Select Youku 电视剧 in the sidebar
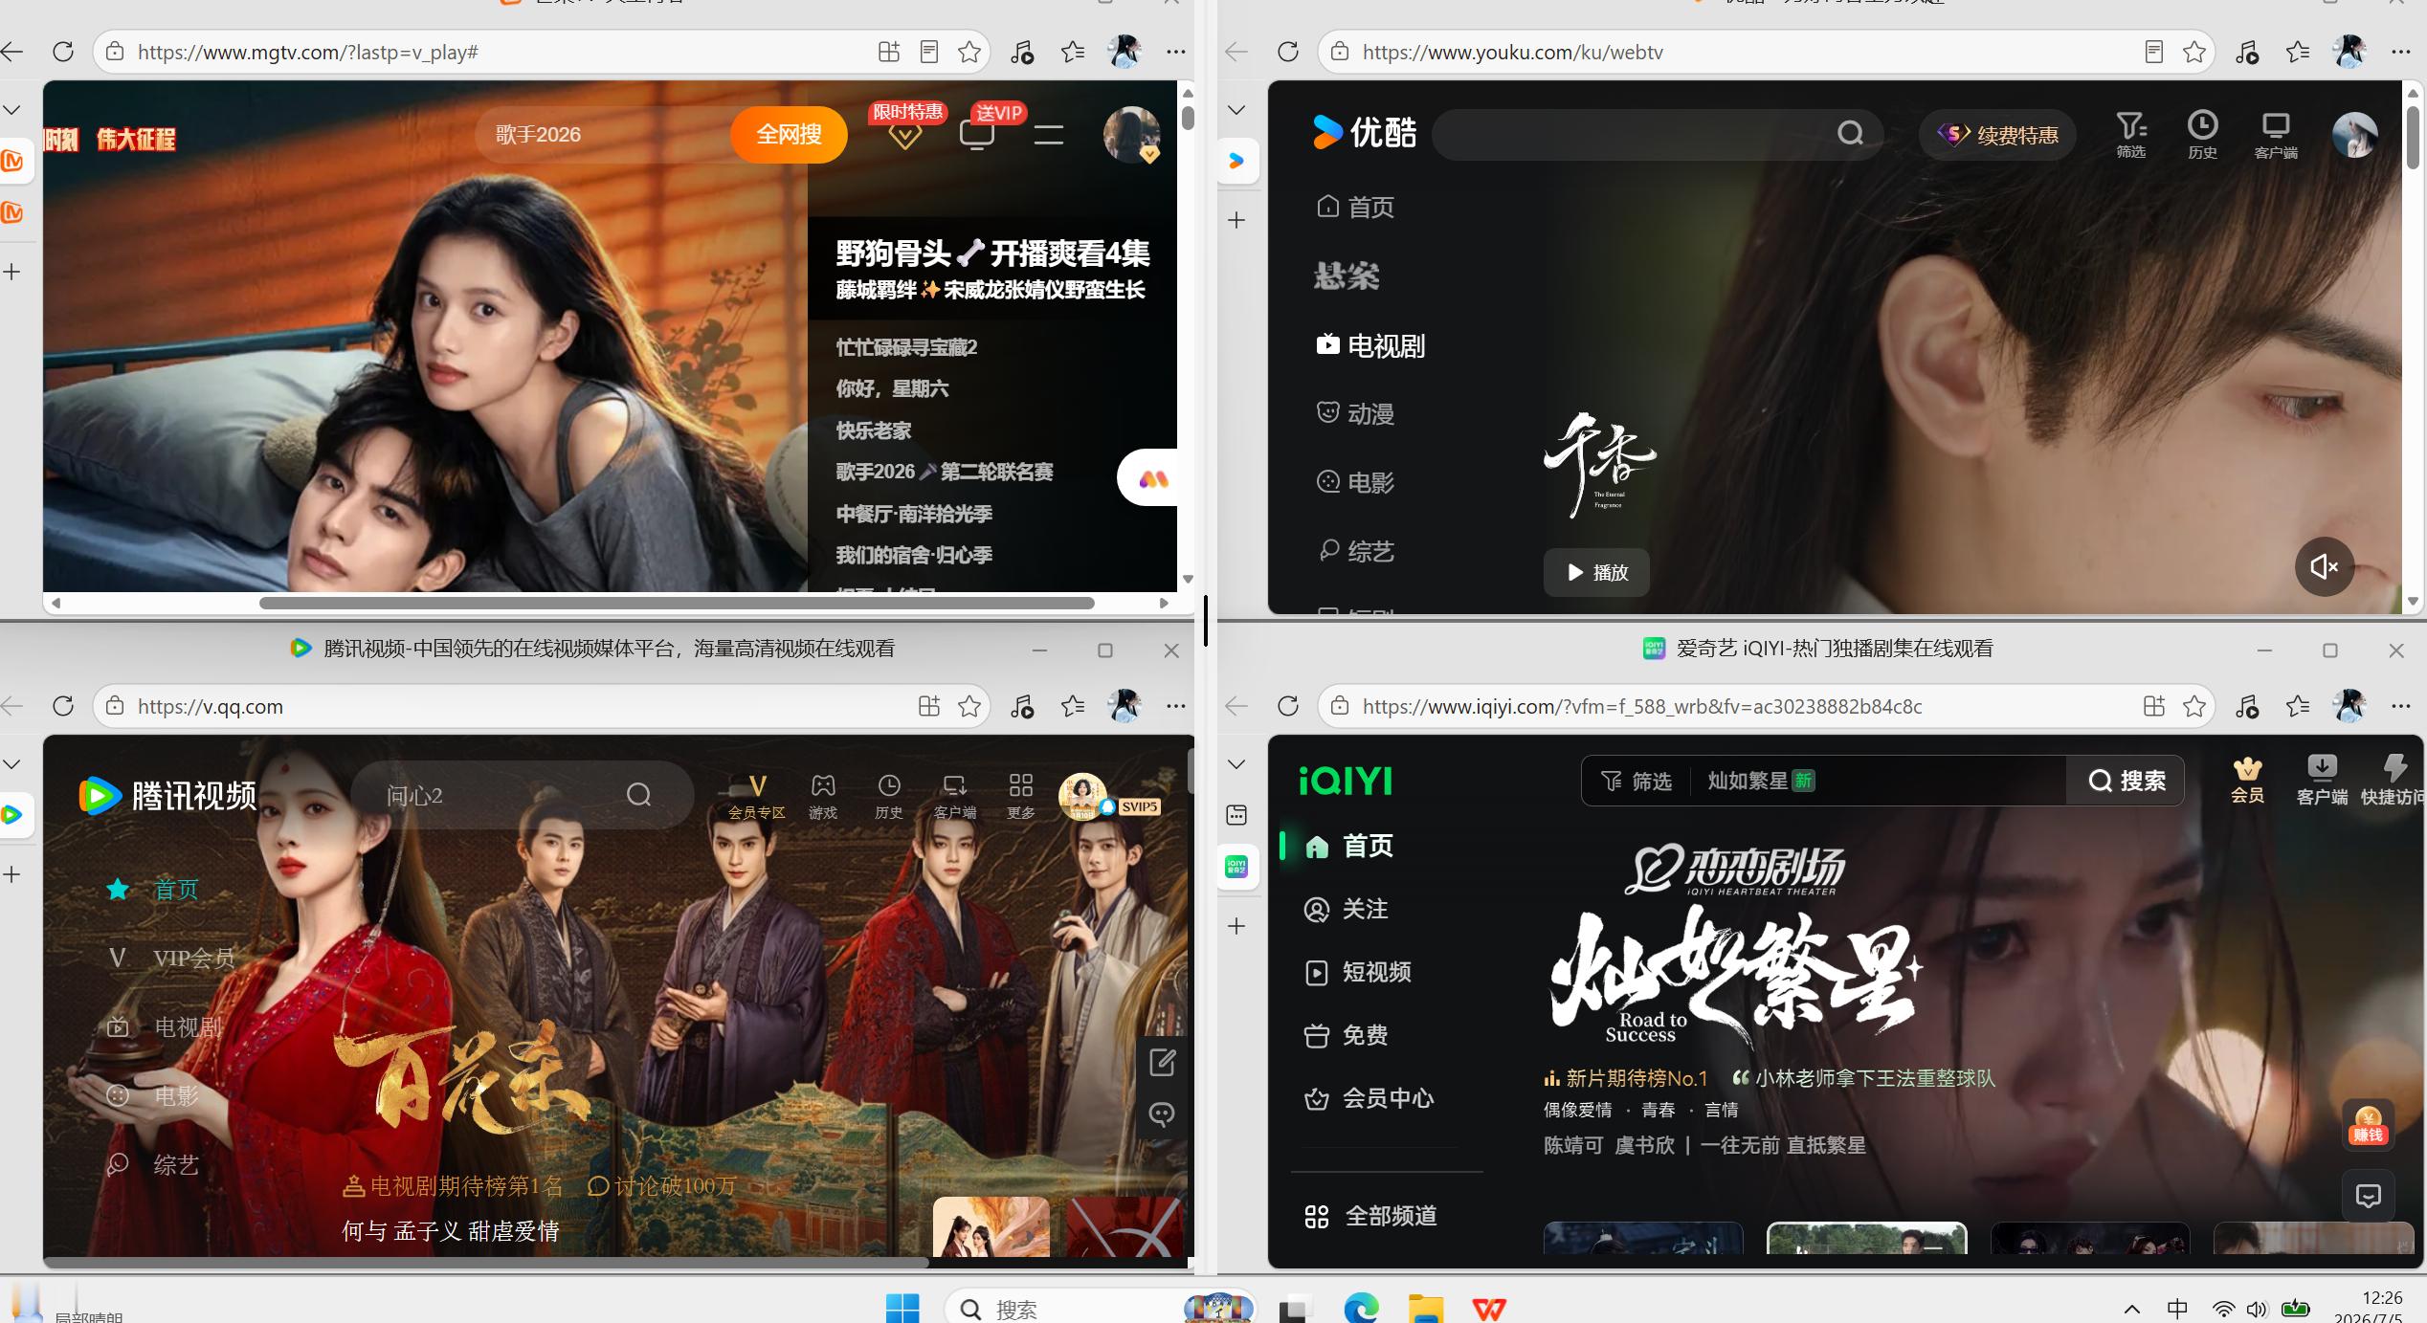The width and height of the screenshot is (2427, 1323). click(1370, 345)
